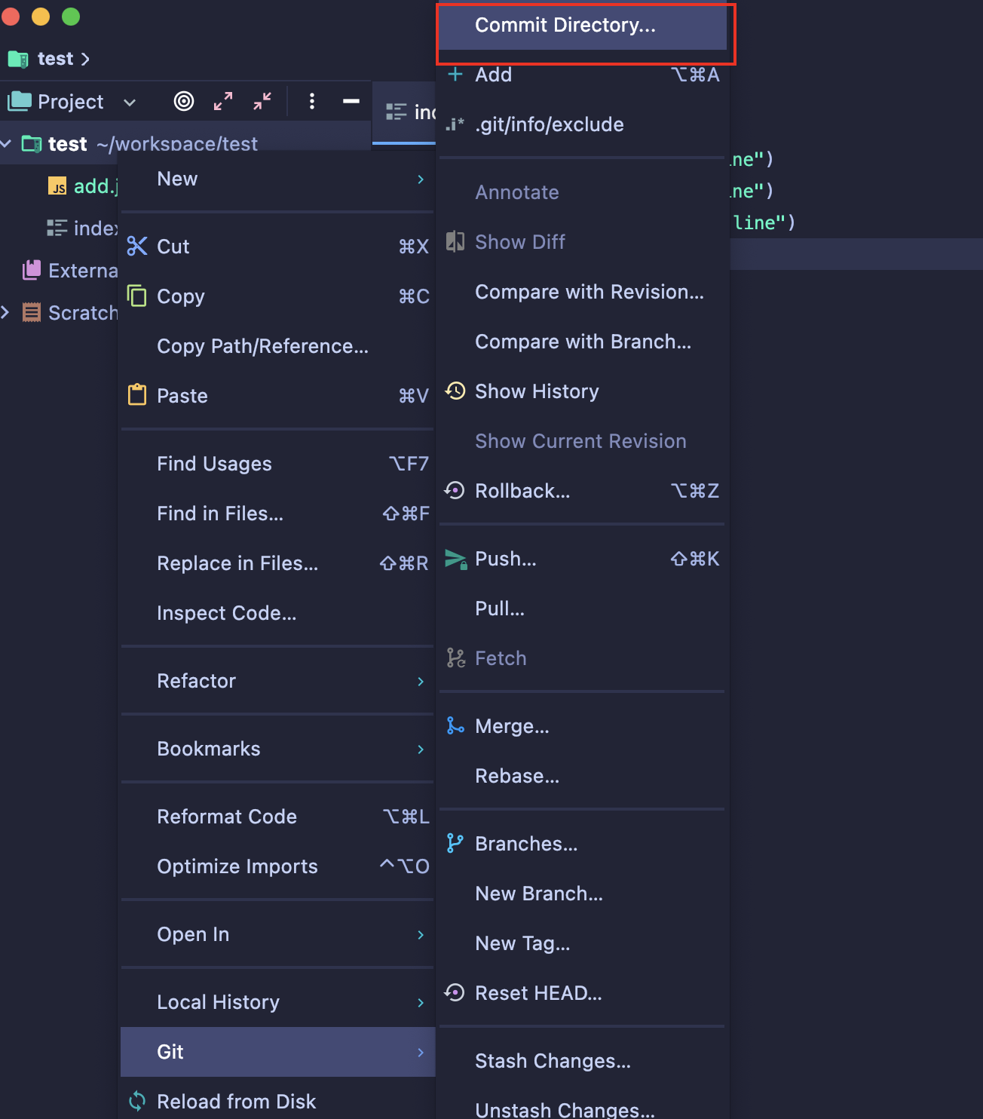Click the Collapse All arrows icon
The image size is (983, 1119).
pyautogui.click(x=262, y=101)
